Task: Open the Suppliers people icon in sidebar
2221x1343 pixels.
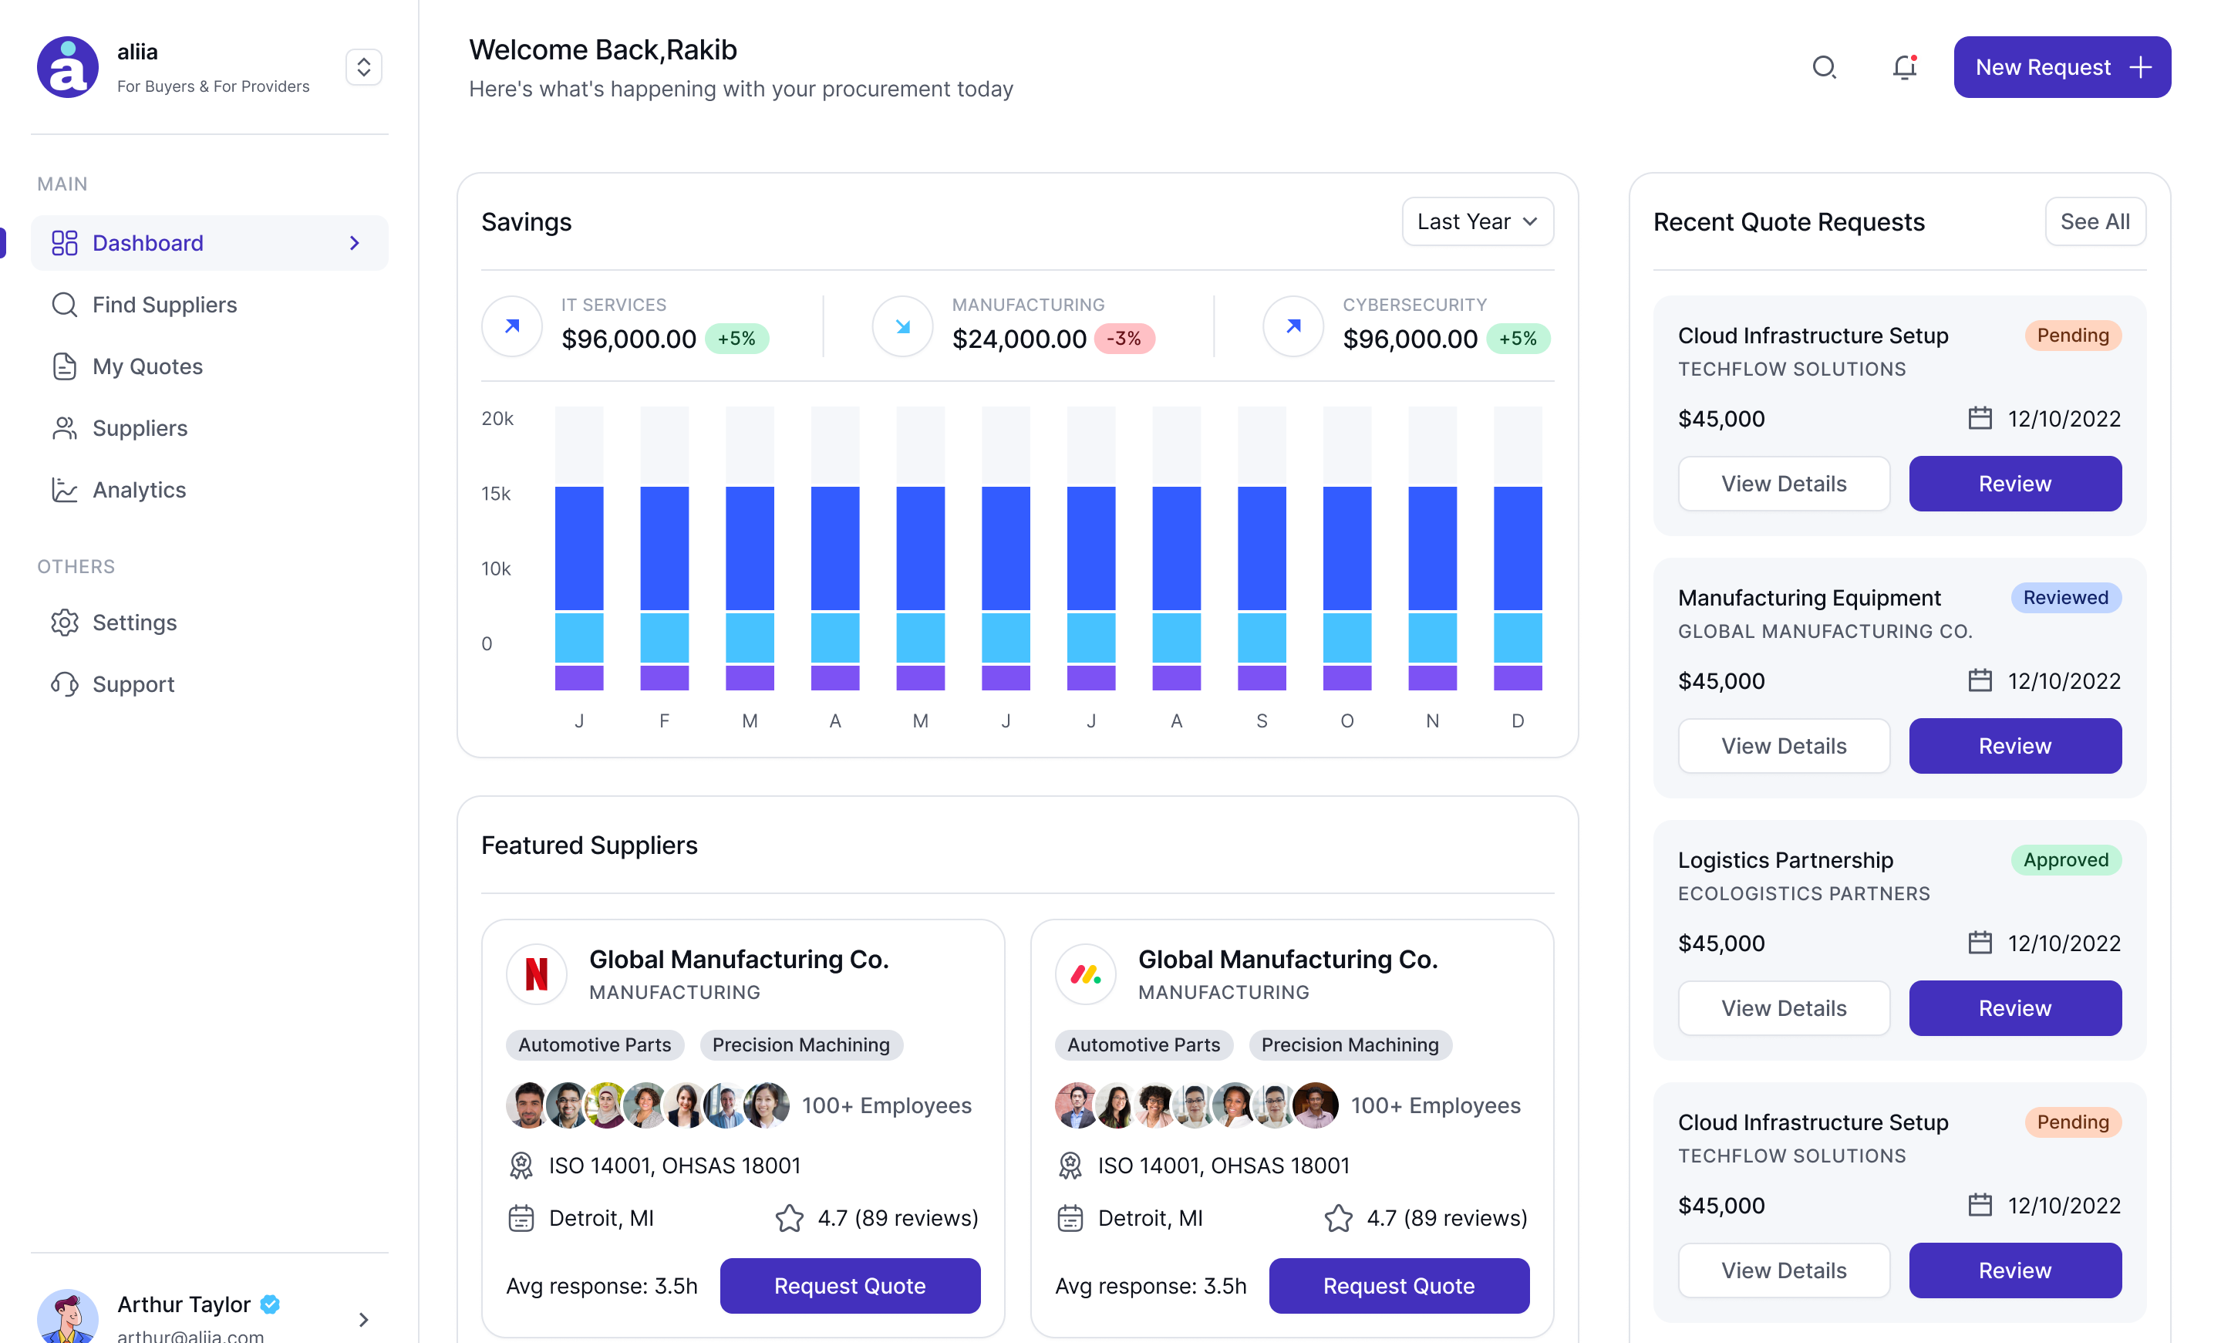Action: pyautogui.click(x=64, y=428)
